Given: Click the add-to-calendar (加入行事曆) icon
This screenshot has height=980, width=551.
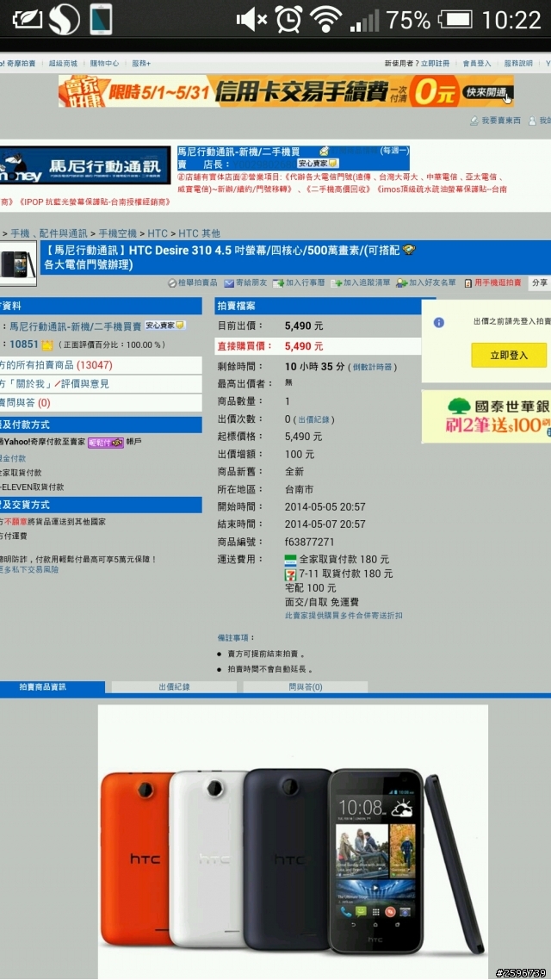Looking at the screenshot, I should tap(278, 283).
